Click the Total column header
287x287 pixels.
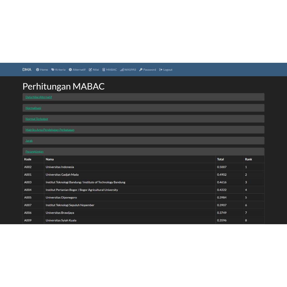[x=230, y=159]
